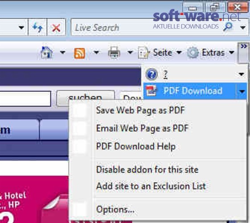Click the suchen button
250x223 pixels.
coord(86,98)
